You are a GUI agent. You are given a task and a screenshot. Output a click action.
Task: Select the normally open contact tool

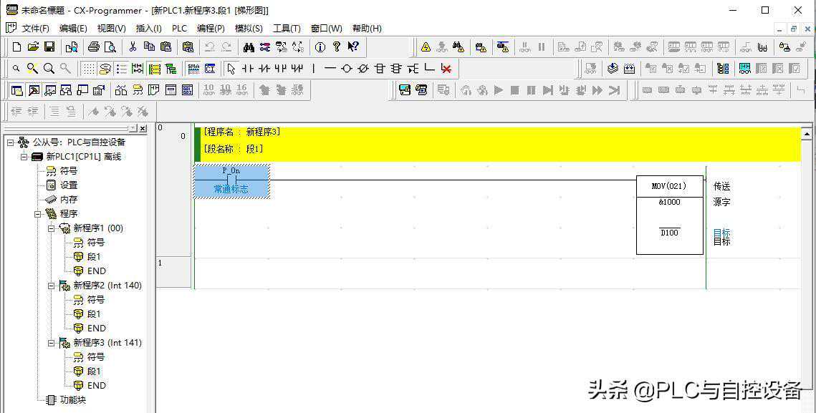tap(247, 69)
